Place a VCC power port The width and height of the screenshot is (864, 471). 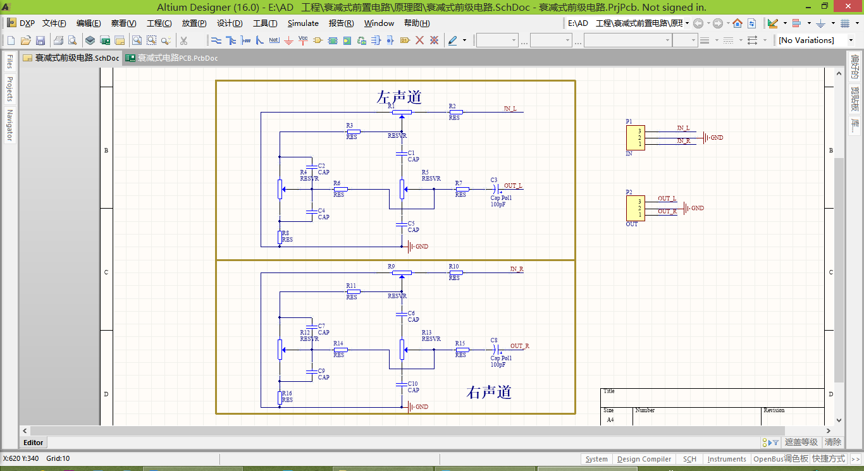click(303, 40)
